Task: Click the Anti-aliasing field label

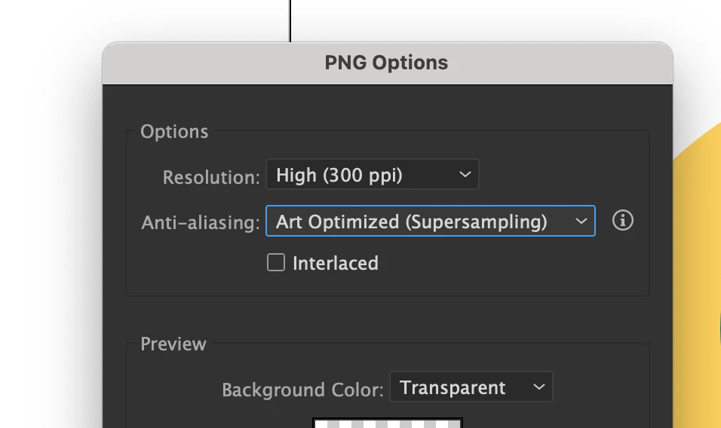Action: (201, 223)
